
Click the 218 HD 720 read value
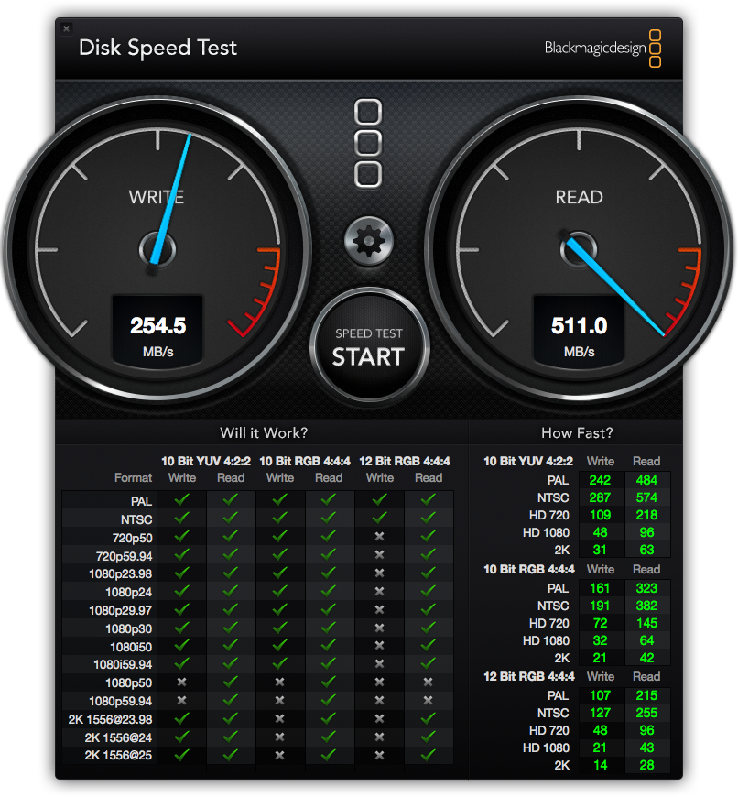pyautogui.click(x=646, y=515)
